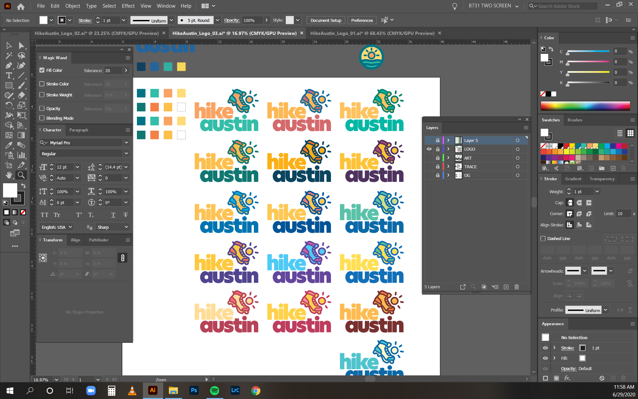638x399 pixels.
Task: Select the Type tool in toolbar
Action: (9, 75)
